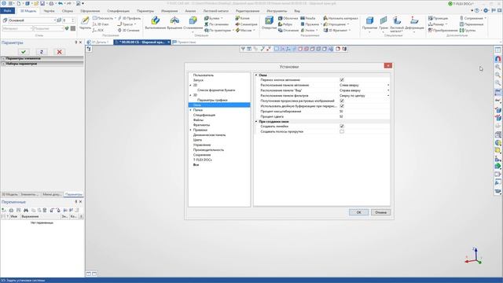Toggle Использовать двойную буферизацию checkbox
The height and width of the screenshot is (283, 503).
click(x=342, y=106)
